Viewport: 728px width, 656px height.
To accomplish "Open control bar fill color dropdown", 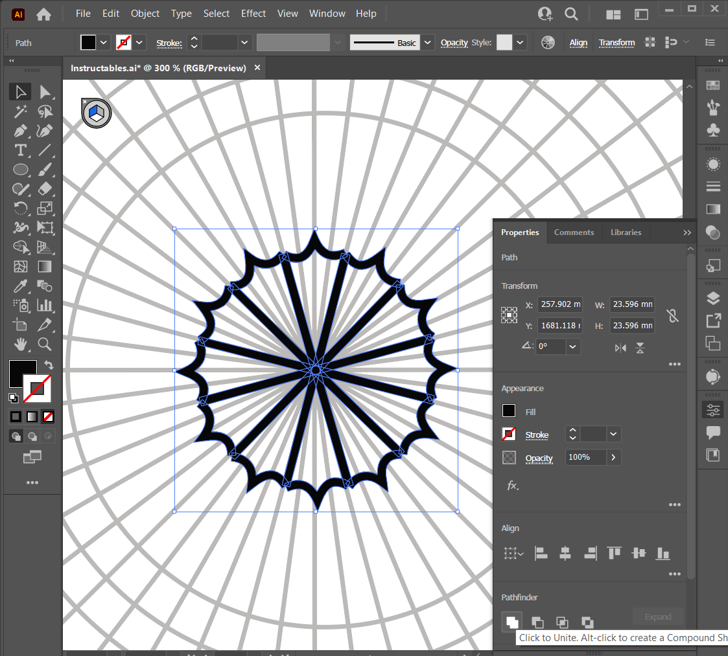I will click(104, 43).
